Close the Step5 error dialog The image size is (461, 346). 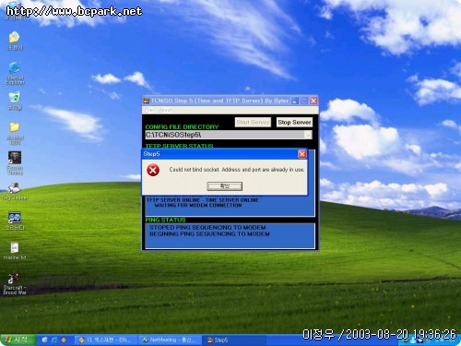pos(302,154)
